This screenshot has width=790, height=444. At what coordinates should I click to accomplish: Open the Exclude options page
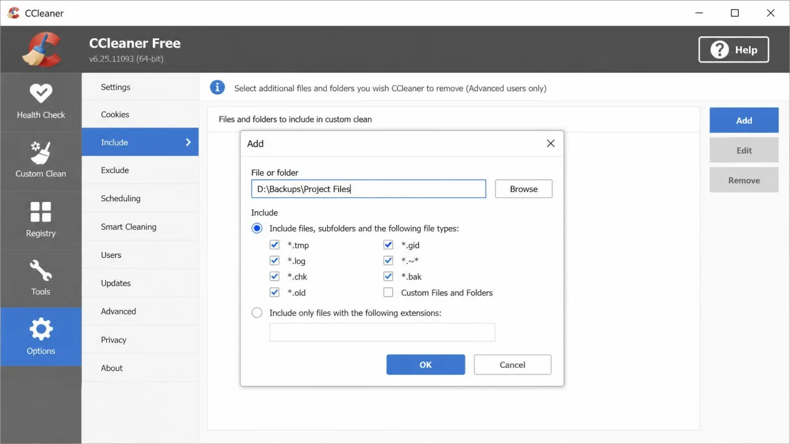[140, 170]
